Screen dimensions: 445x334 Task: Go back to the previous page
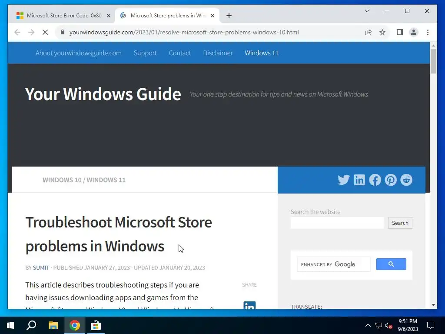(x=17, y=32)
